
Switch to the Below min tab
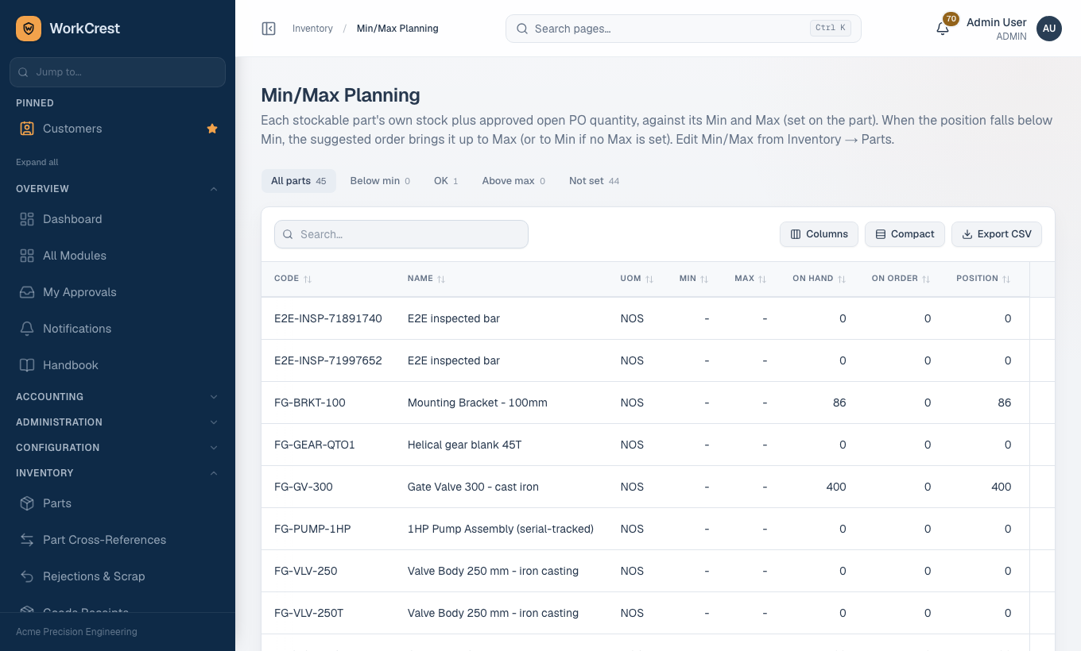[380, 181]
